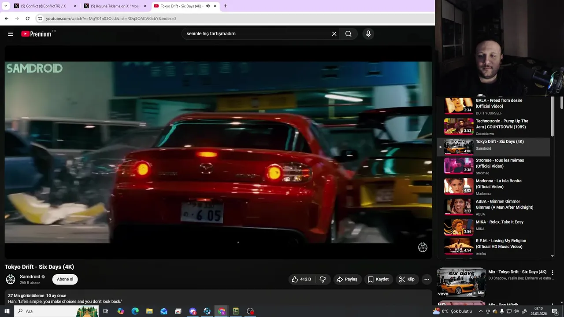Open options for Mix - Tokyo Drift card
The width and height of the screenshot is (564, 317).
(553, 273)
